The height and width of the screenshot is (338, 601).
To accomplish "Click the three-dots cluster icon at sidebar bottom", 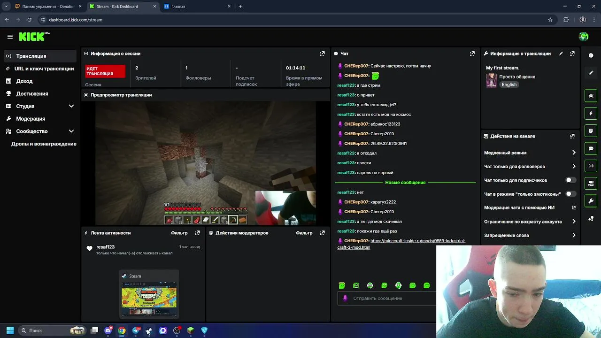I will pos(591,219).
